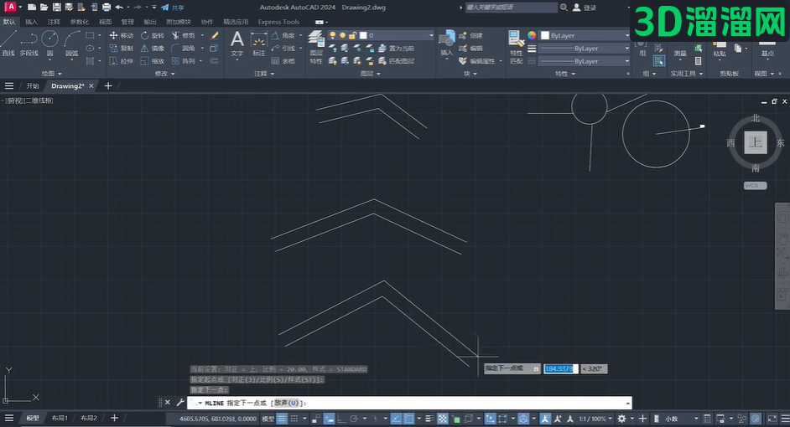Viewport: 790px width, 427px height.
Task: Toggle transparency display in status bar
Action: coord(442,419)
